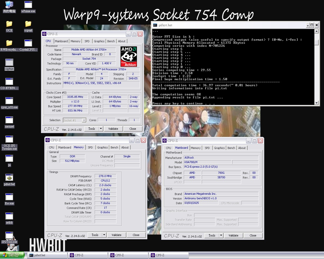Click the Memory size 512 MBytes value
Viewport: 324px width, 259px height.
tap(72, 161)
